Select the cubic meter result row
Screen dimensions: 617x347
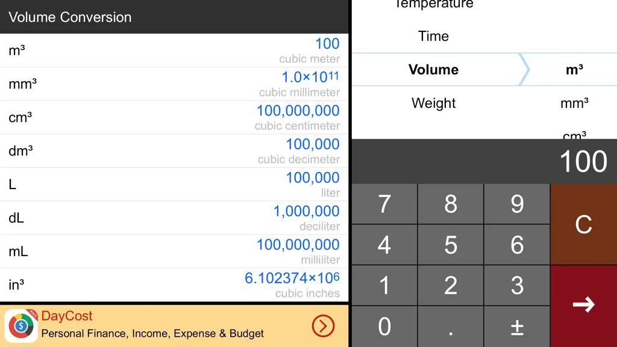(x=174, y=51)
